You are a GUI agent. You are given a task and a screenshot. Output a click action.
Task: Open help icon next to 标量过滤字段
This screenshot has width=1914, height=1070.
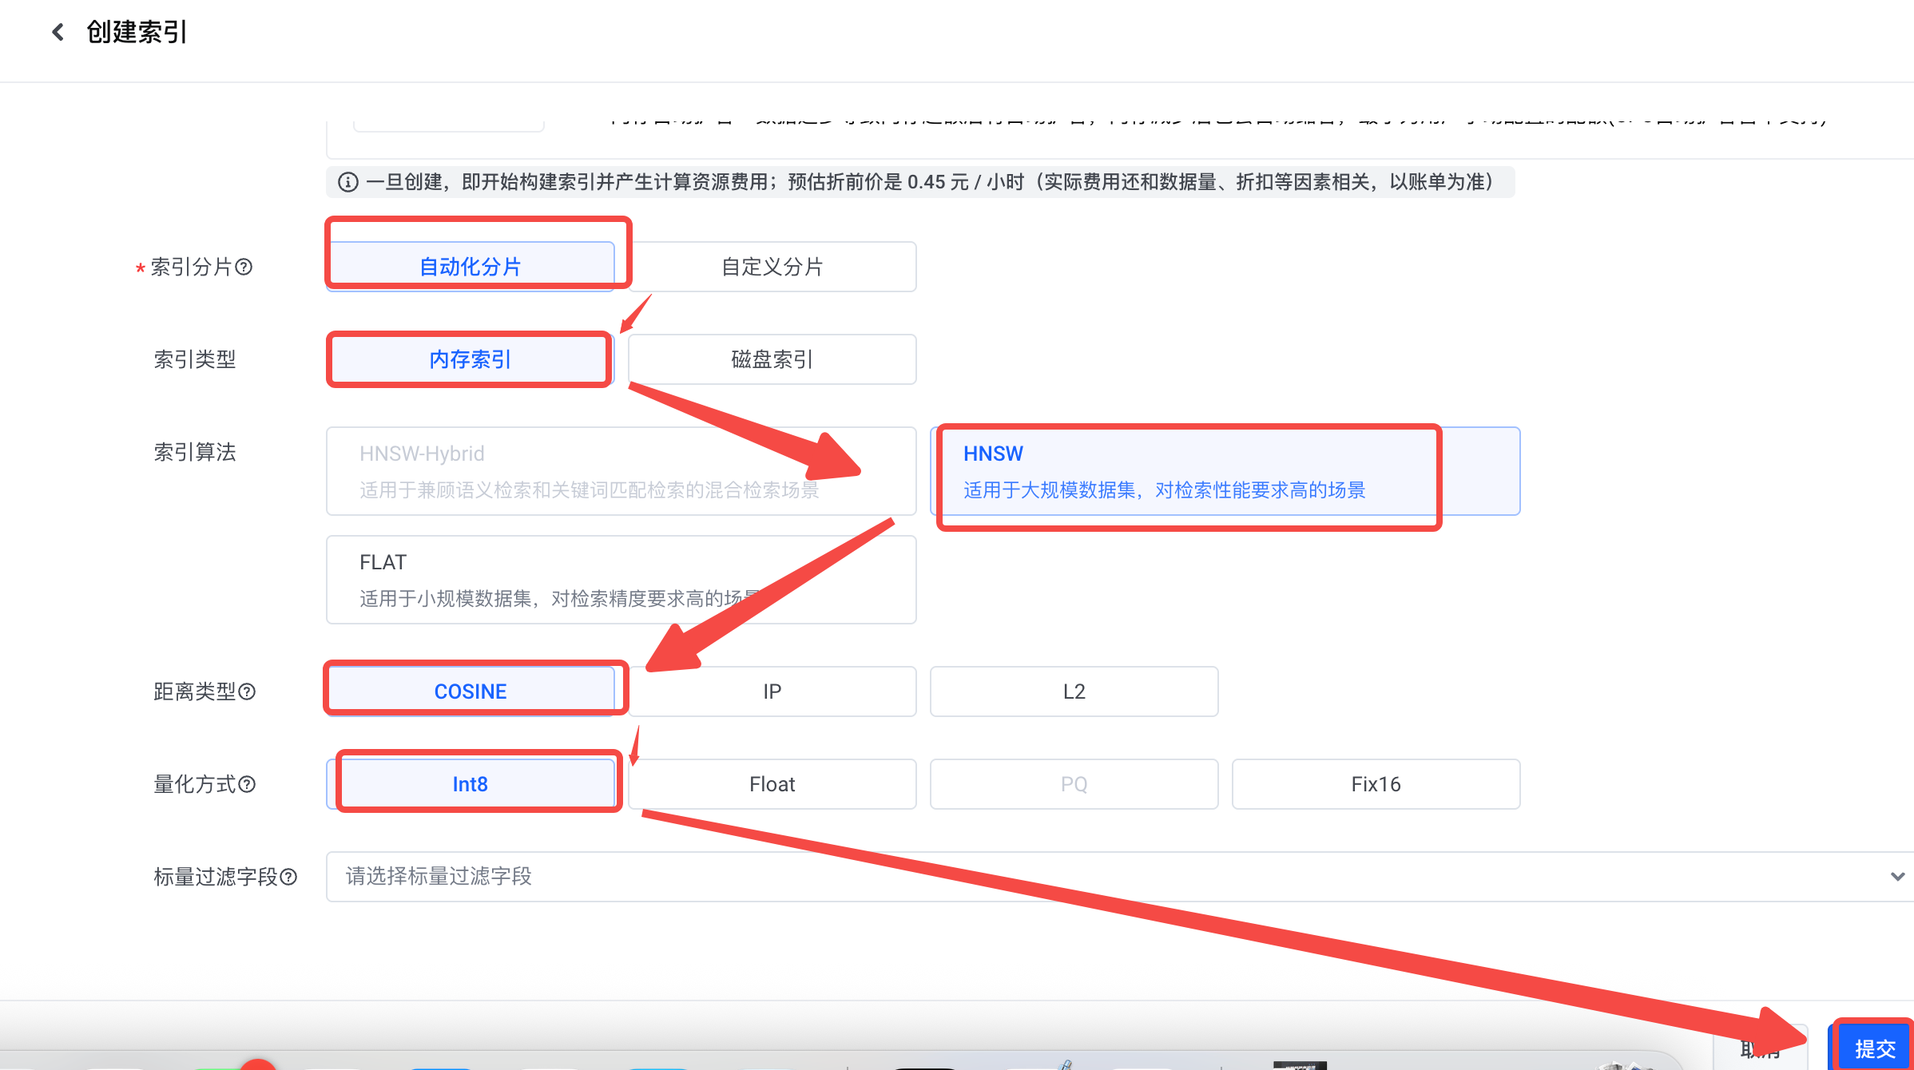click(x=289, y=877)
